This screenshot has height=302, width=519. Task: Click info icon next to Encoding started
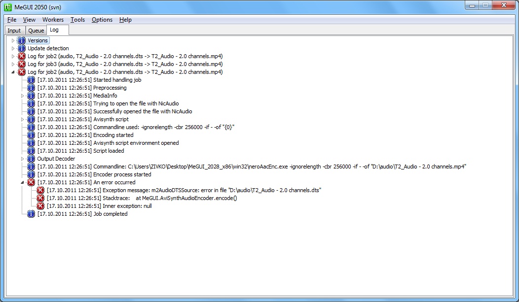[31, 135]
